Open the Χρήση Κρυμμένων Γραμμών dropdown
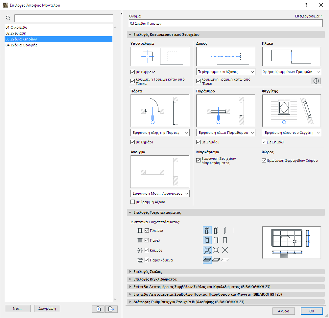Image resolution: width=329 pixels, height=318 pixels. 291,71
